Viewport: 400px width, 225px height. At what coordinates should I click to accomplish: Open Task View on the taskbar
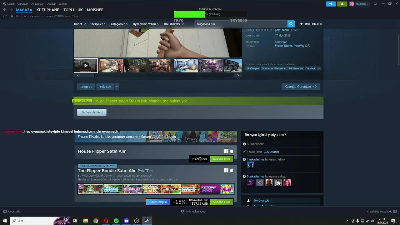coord(75,221)
